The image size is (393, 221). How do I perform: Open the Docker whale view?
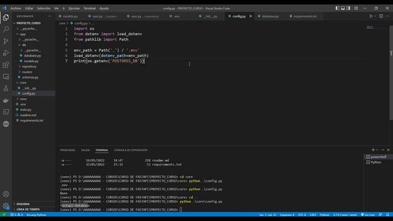pos(6,101)
